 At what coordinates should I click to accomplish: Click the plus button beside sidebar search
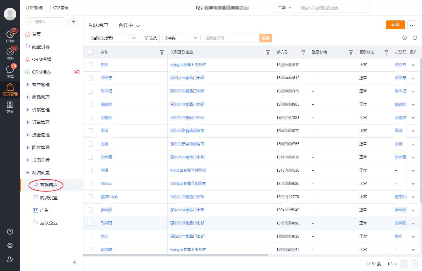74,22
